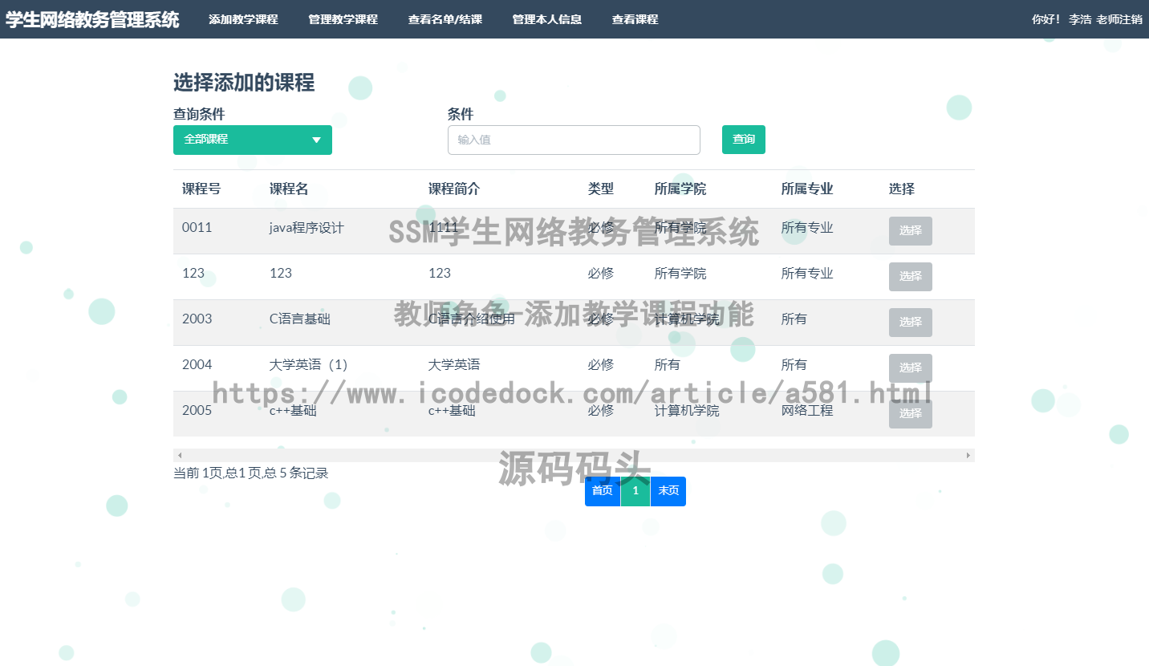Click the horizontal scrollbar left arrow
The width and height of the screenshot is (1149, 666).
[179, 455]
